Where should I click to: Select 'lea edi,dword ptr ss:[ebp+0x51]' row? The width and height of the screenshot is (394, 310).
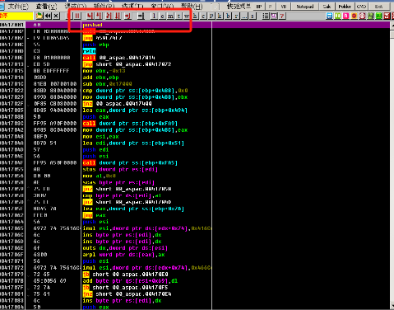(195, 143)
